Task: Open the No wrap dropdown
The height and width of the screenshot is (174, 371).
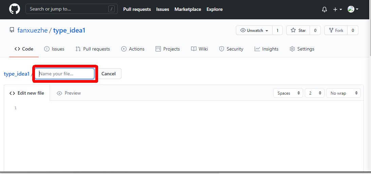Action: (344, 93)
